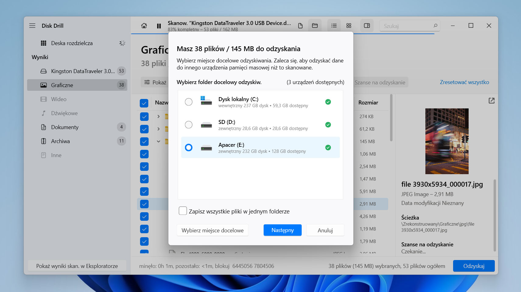Expand the 274 KB folder row
521x292 pixels.
point(158,116)
